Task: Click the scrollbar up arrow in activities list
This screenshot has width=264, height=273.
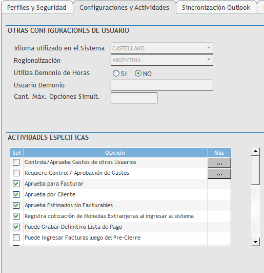Action: pos(255,151)
